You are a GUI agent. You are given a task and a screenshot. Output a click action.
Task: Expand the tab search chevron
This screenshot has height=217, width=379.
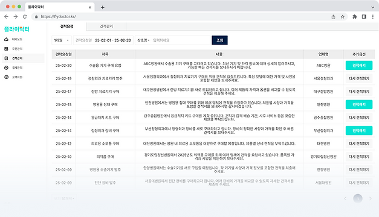(x=372, y=7)
